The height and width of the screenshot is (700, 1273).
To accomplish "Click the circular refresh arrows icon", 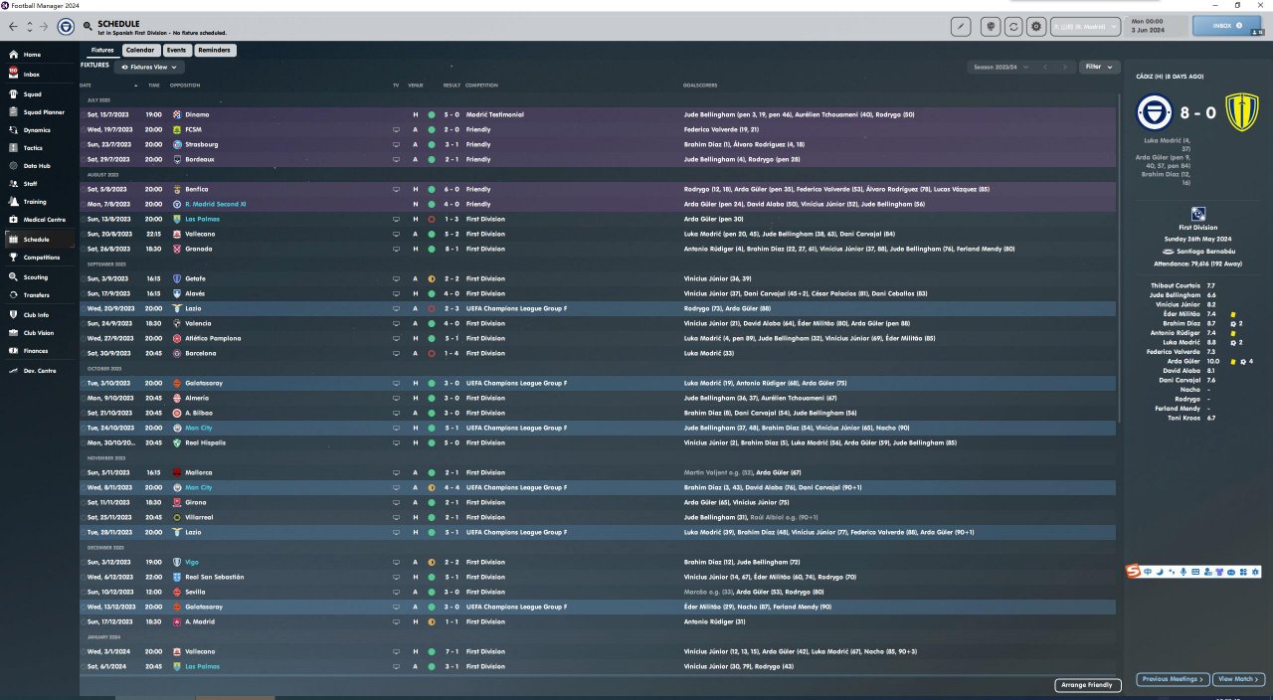I will (x=1014, y=27).
